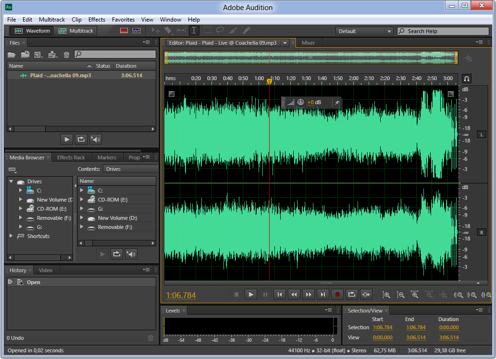
Task: Open file icon in Files panel
Action: tap(12, 55)
